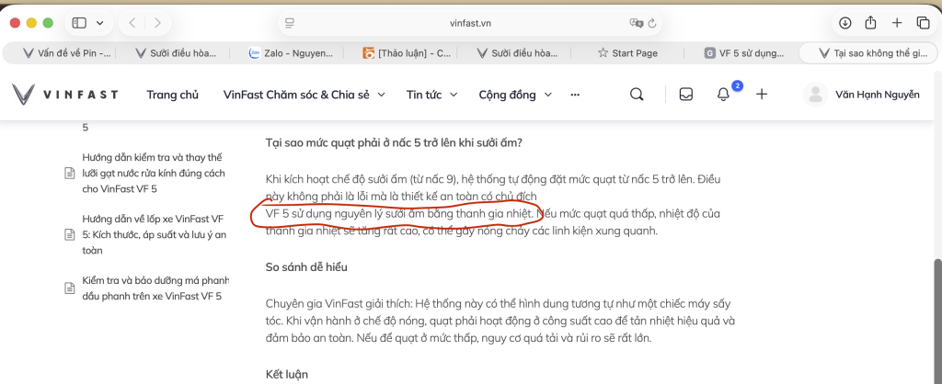Go back with the left arrow
The width and height of the screenshot is (942, 384).
point(132,23)
